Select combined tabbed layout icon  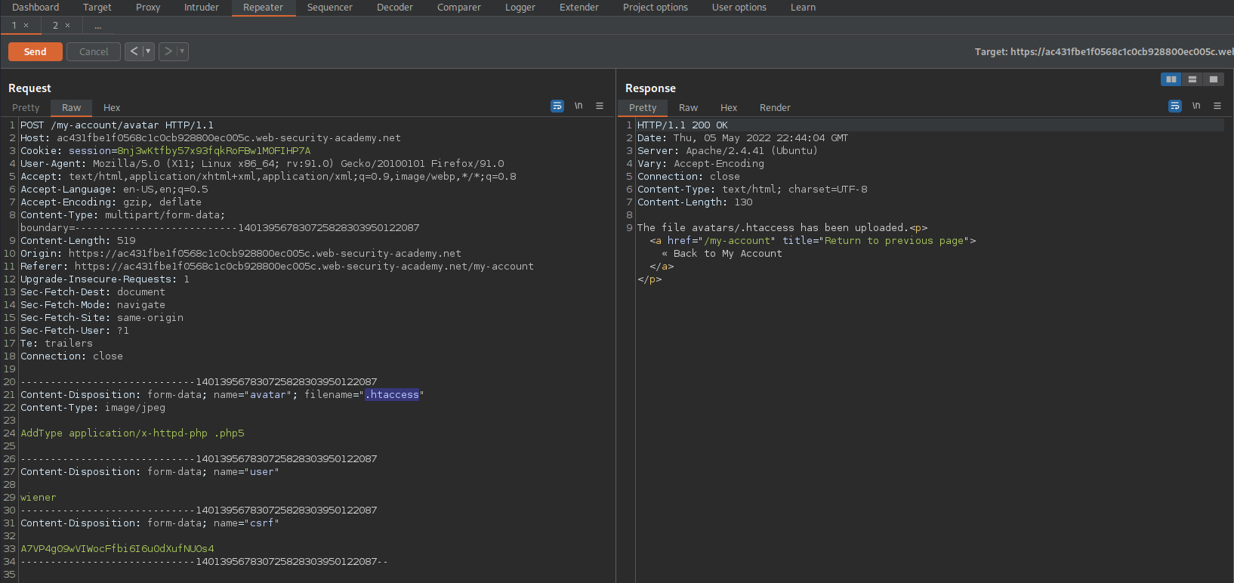tap(1214, 79)
